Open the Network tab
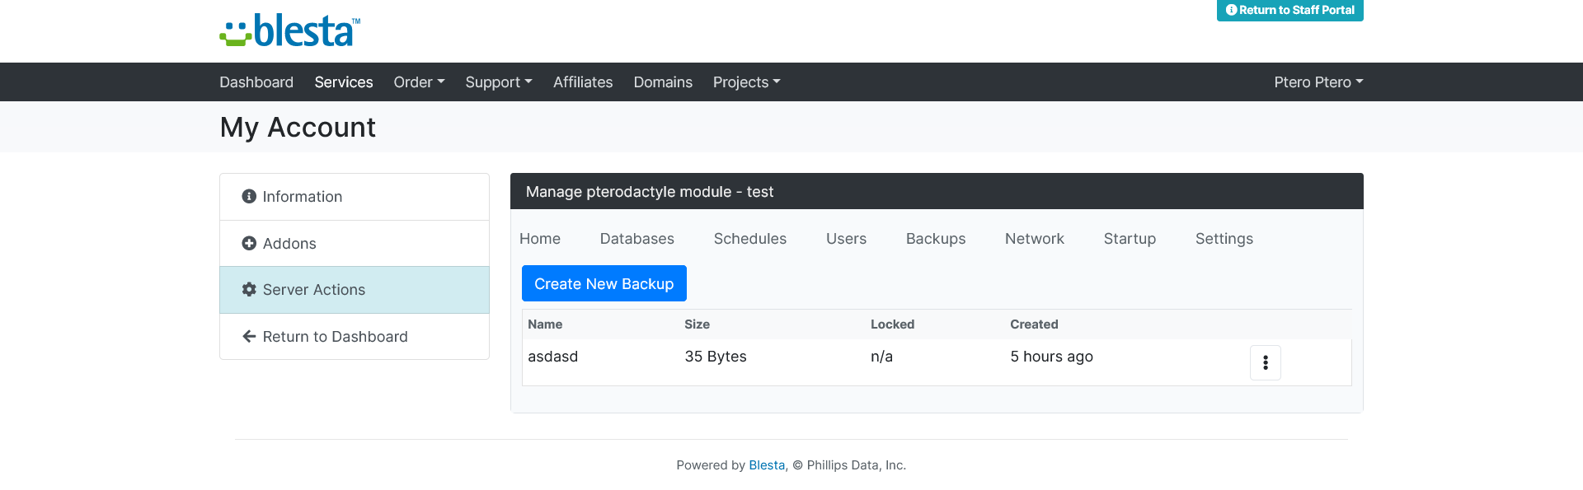Viewport: 1583px width, 490px height. coord(1034,239)
